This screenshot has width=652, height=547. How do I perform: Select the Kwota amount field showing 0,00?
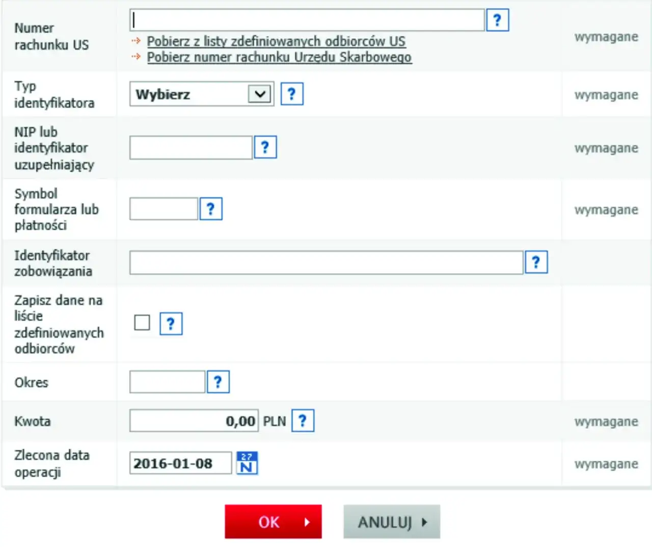point(194,421)
